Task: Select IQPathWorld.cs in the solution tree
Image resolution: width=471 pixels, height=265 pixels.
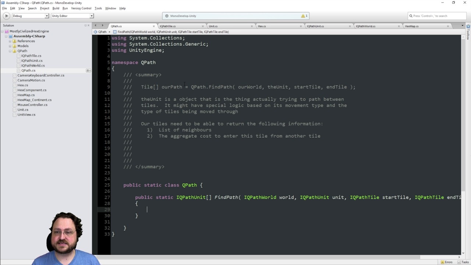Action: pos(33,66)
